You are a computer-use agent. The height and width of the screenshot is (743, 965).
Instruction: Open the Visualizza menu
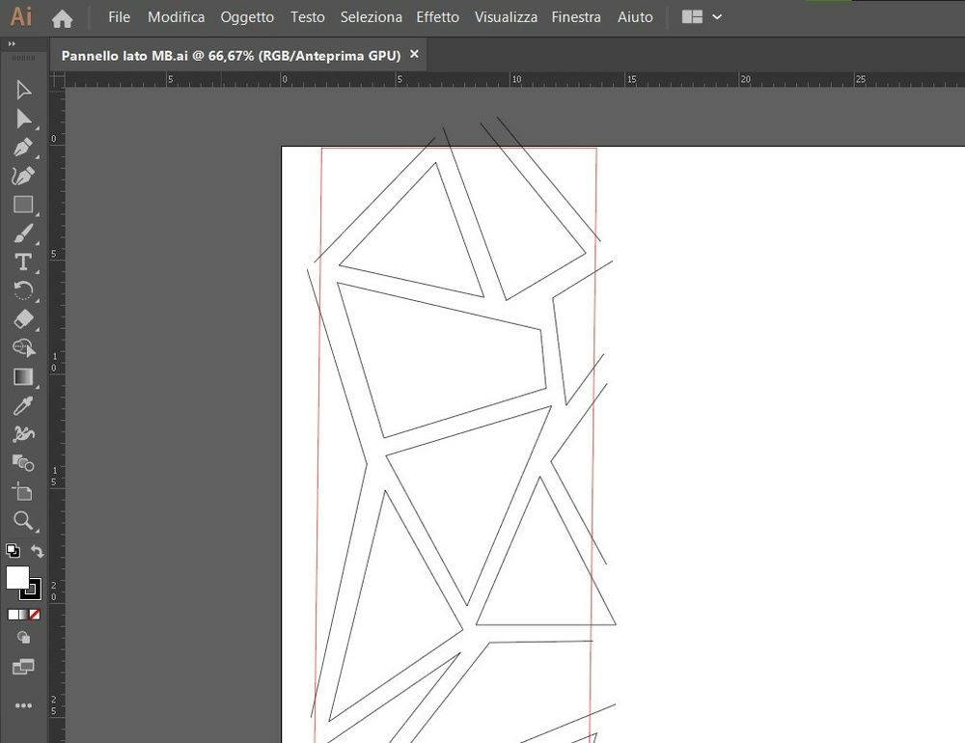[x=506, y=16]
